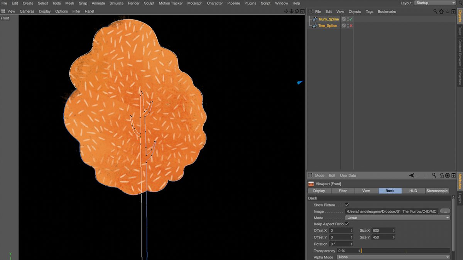Click the viewport pan (move camera) icon
The width and height of the screenshot is (463, 260).
pos(286,12)
